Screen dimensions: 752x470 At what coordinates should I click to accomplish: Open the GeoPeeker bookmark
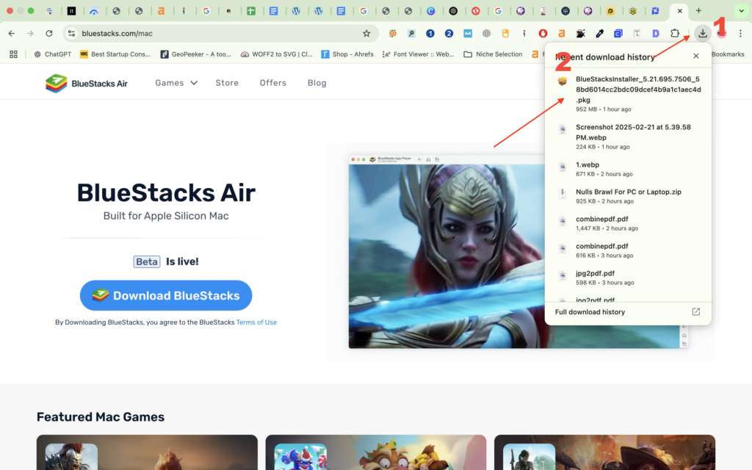point(195,54)
